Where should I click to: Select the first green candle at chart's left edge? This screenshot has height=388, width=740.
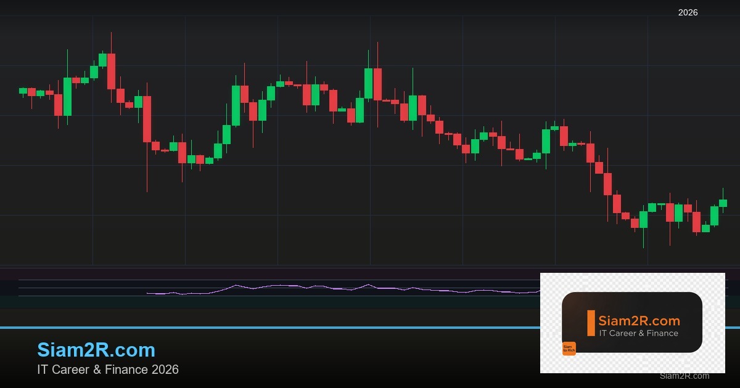tap(23, 91)
